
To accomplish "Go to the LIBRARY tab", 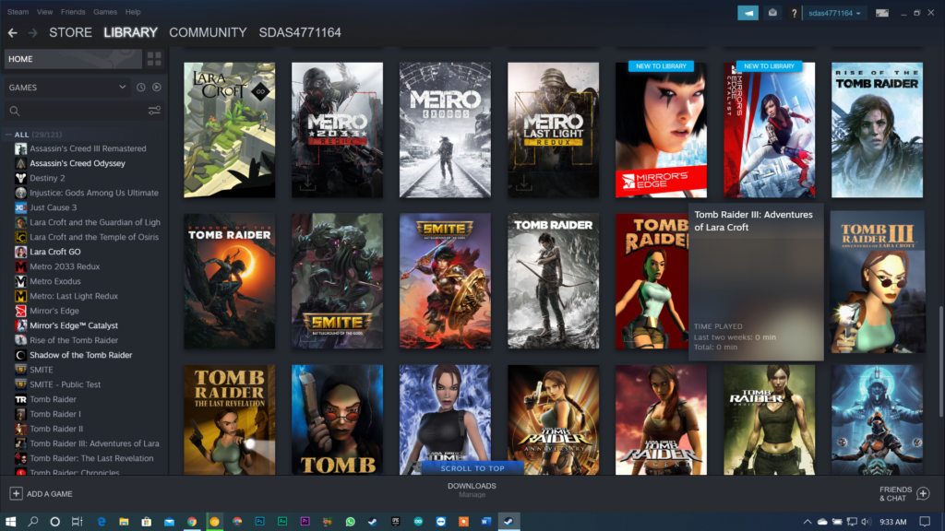I will tap(130, 32).
